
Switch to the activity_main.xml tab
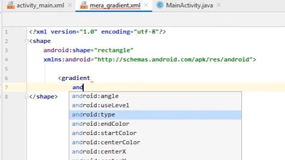[x=40, y=5]
